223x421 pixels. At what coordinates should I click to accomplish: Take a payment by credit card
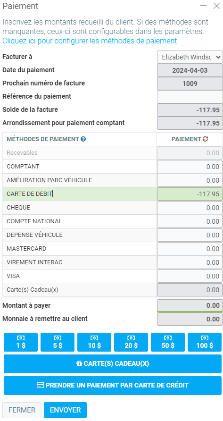113,386
